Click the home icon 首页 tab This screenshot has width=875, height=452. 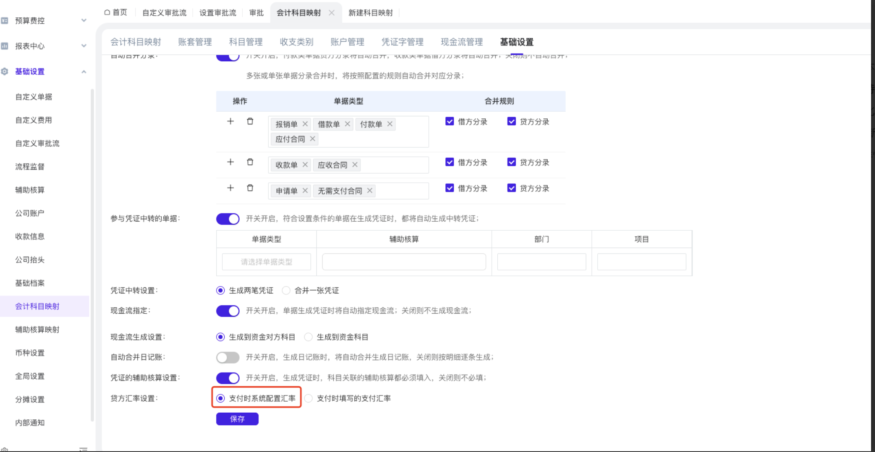[116, 13]
